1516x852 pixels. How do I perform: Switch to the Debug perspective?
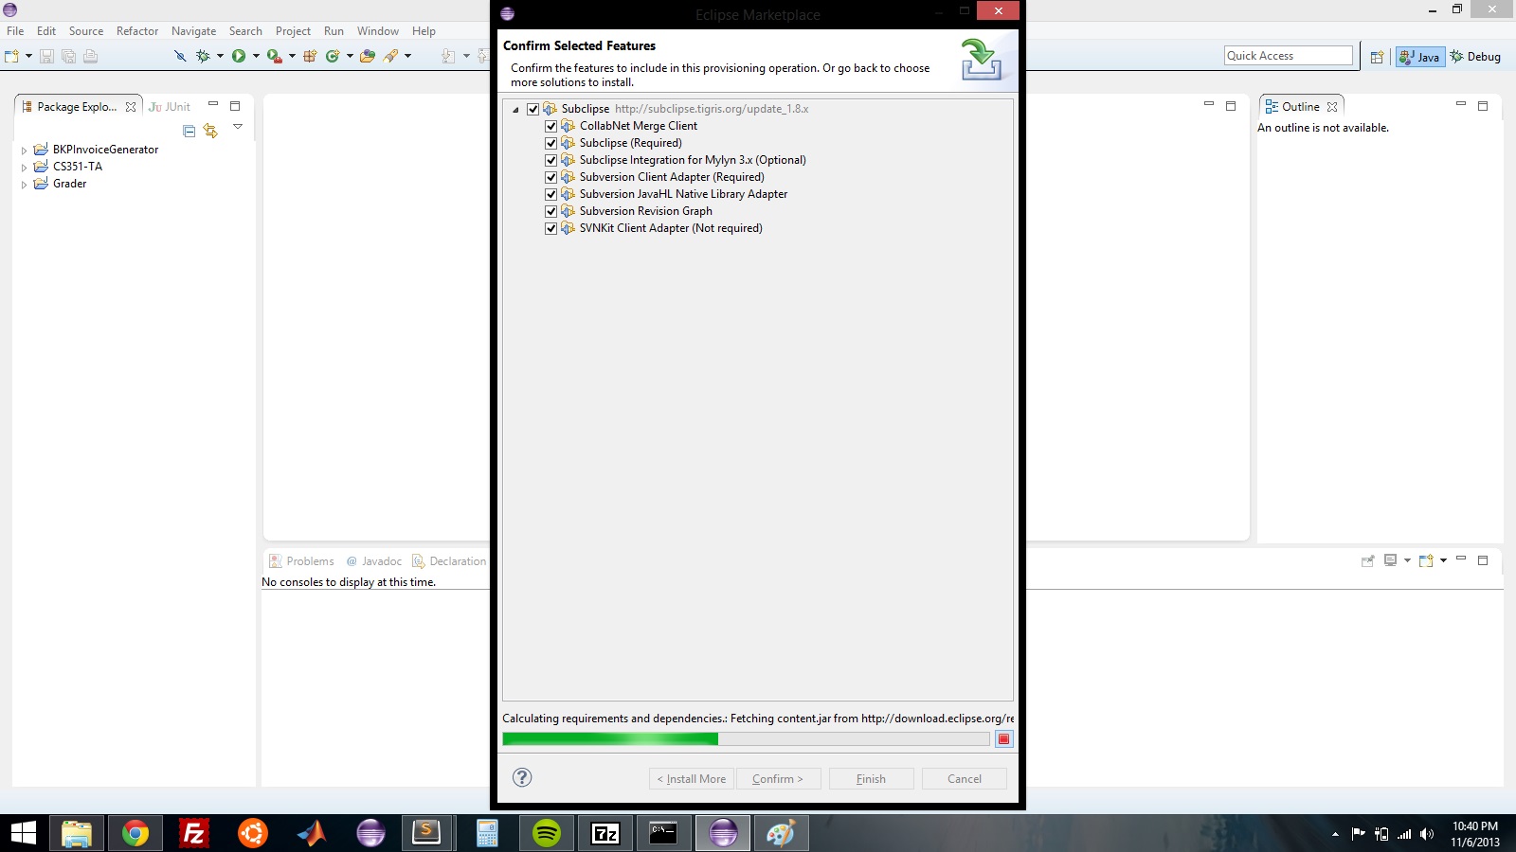pos(1475,57)
